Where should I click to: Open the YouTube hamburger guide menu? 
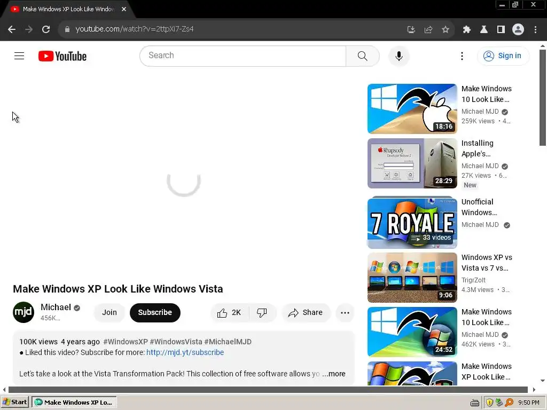(x=19, y=56)
